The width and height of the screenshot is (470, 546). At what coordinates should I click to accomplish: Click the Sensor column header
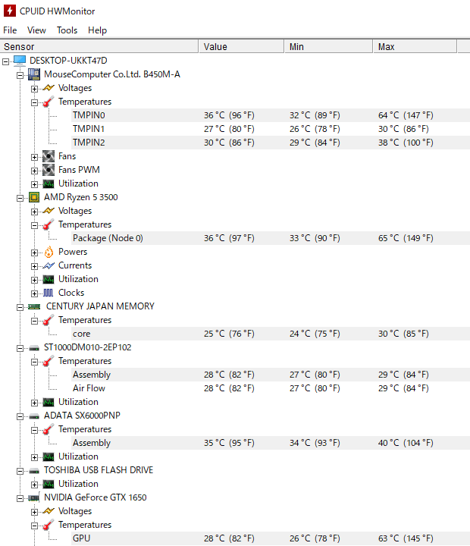point(99,47)
